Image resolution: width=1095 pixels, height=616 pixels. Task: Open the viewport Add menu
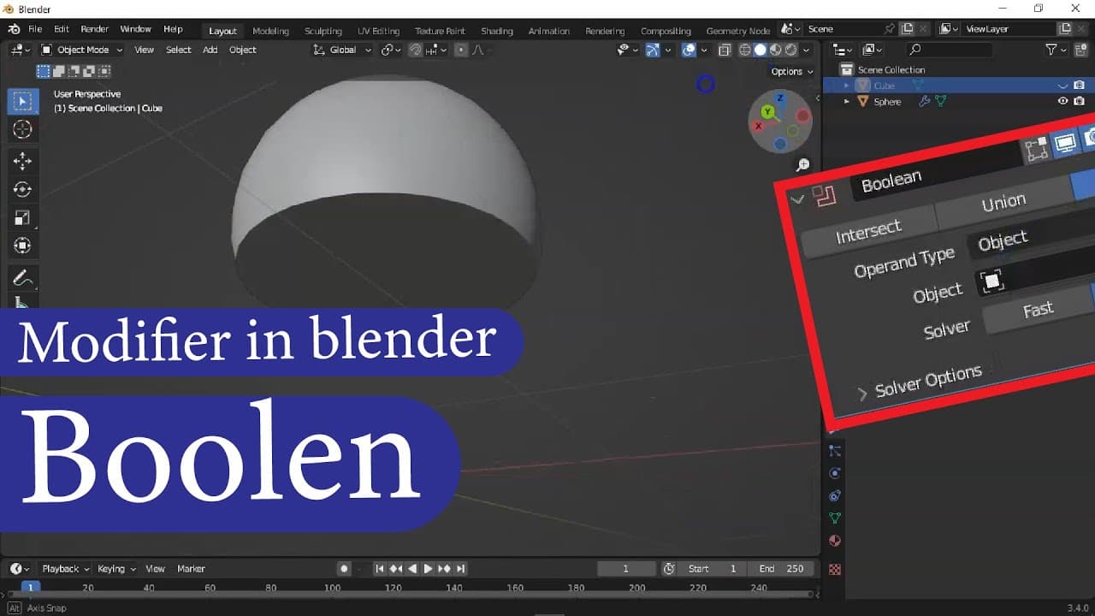click(210, 50)
